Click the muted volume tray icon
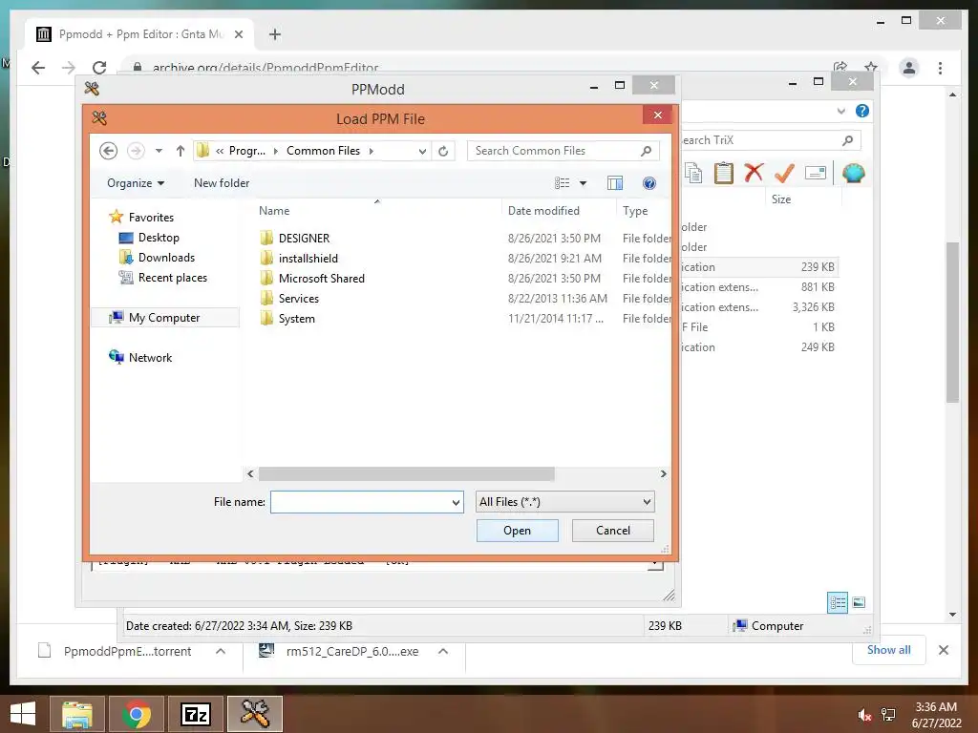Image resolution: width=978 pixels, height=733 pixels. click(x=864, y=715)
